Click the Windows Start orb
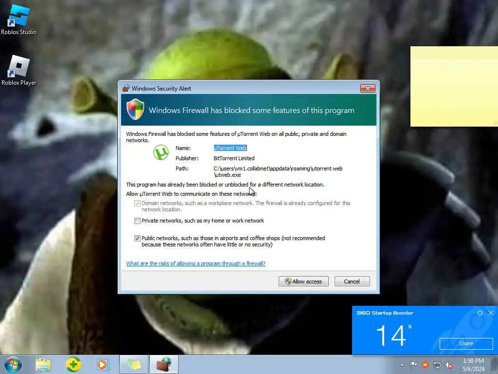Screen dimensions: 498x374 click(13, 364)
